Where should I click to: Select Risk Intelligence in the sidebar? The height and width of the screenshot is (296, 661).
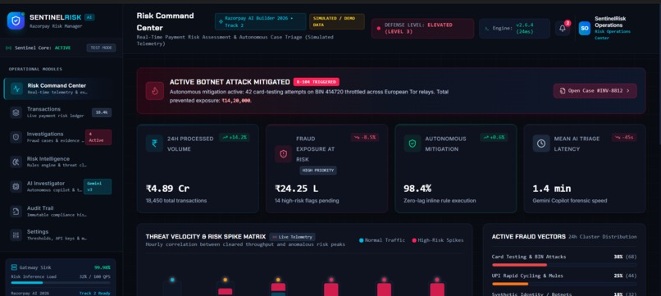pos(62,162)
